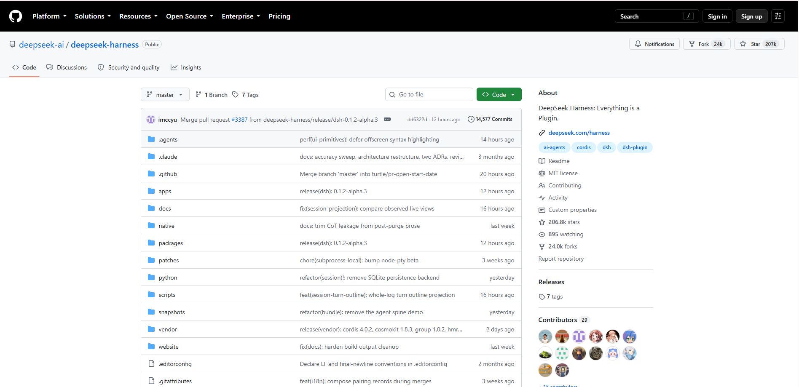Click the Go to file input
This screenshot has width=799, height=387.
pos(429,95)
